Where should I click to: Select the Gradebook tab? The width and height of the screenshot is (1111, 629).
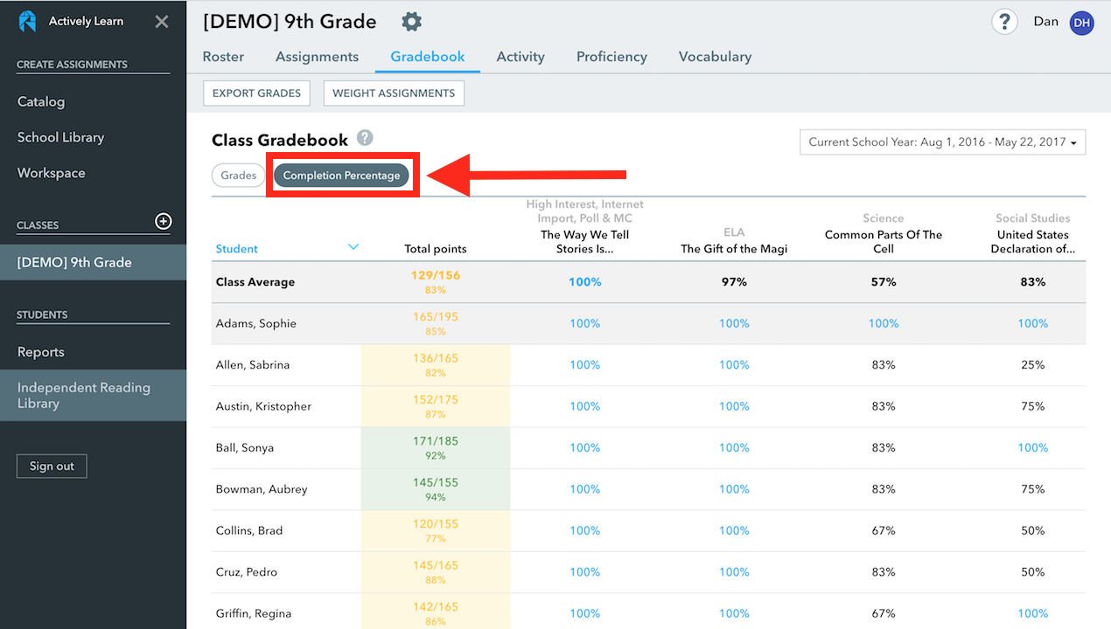click(x=428, y=57)
